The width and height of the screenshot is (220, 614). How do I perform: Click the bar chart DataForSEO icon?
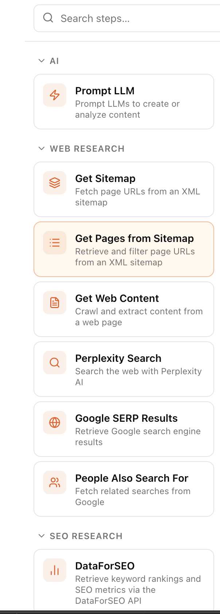(55, 570)
